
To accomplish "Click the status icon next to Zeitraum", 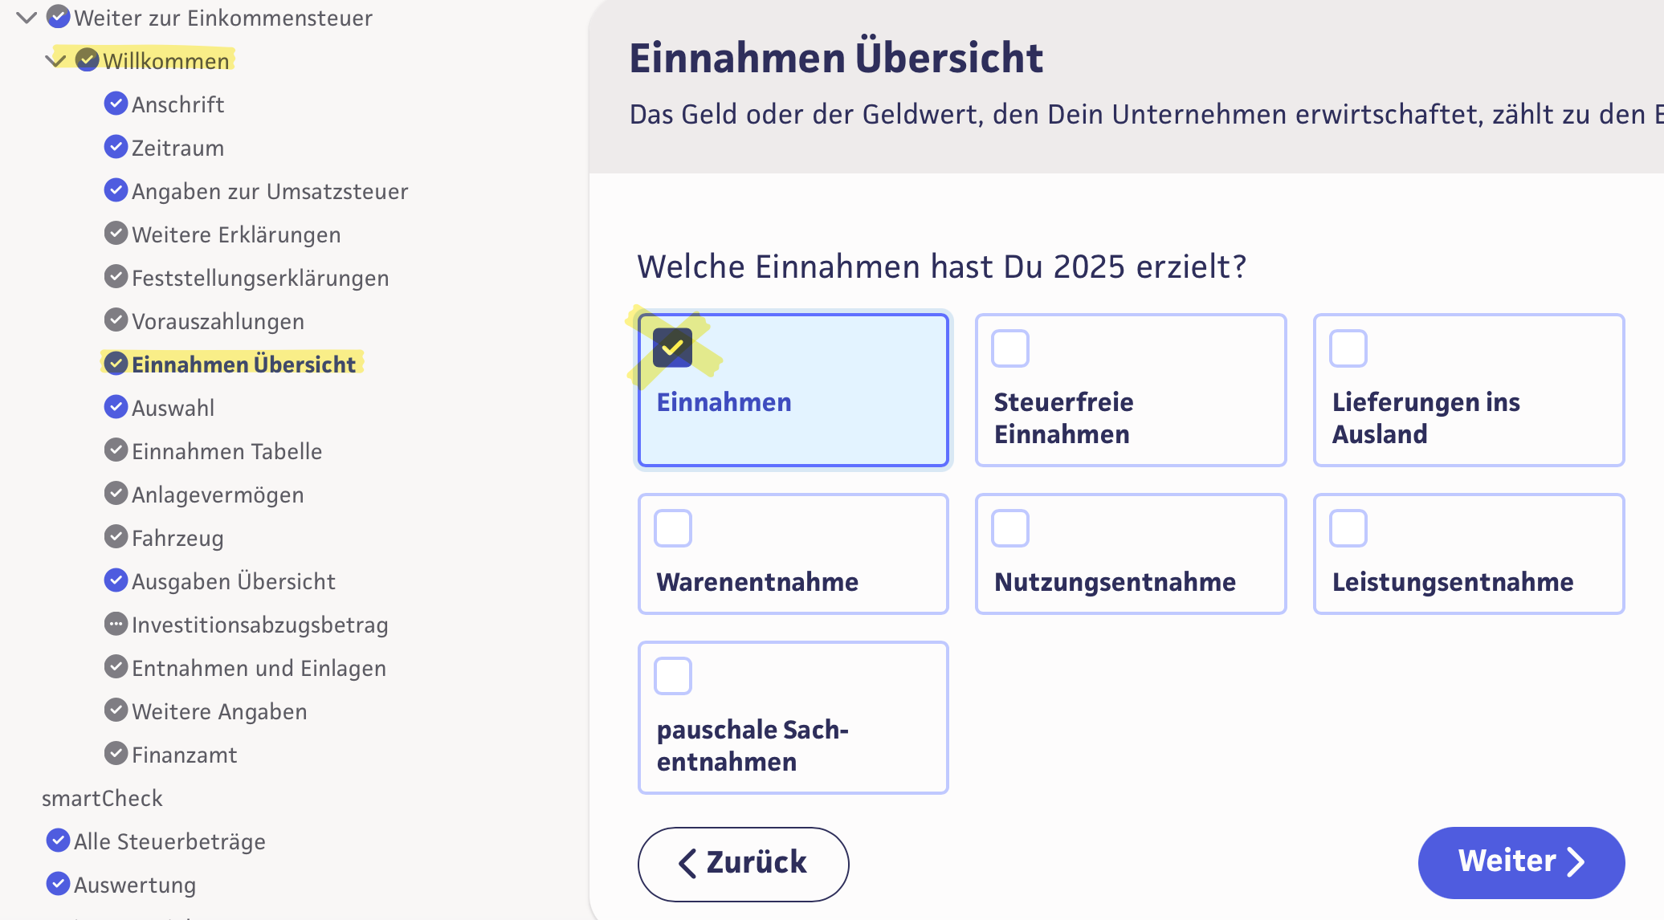I will pyautogui.click(x=116, y=147).
